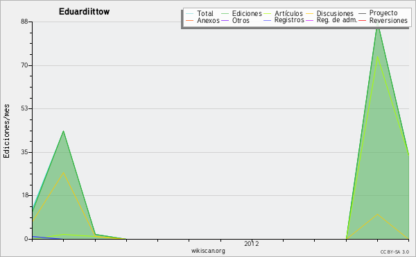Open the wikiscan.org credit text
This screenshot has width=416, height=257.
(x=208, y=251)
